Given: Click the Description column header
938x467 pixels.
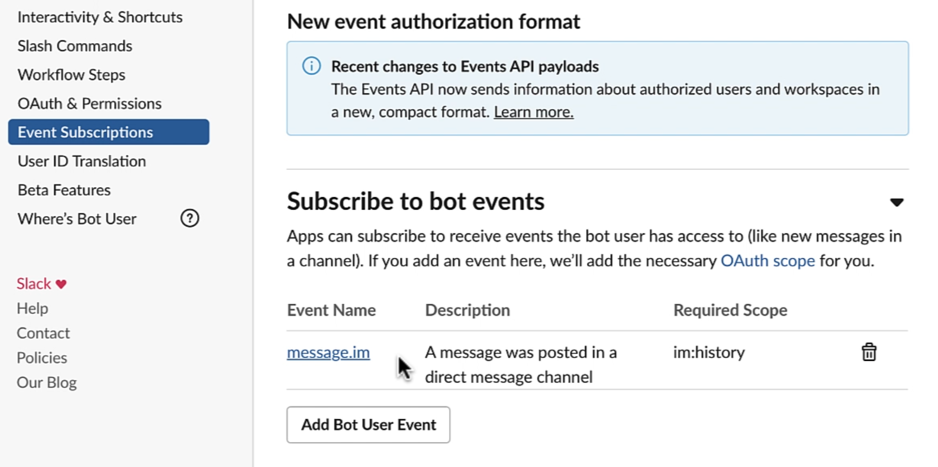Looking at the screenshot, I should pos(467,310).
